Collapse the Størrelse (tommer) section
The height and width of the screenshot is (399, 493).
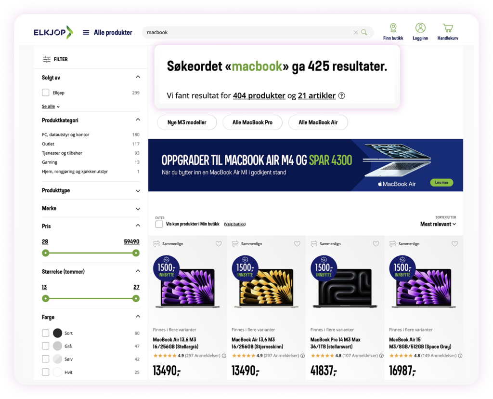point(138,271)
